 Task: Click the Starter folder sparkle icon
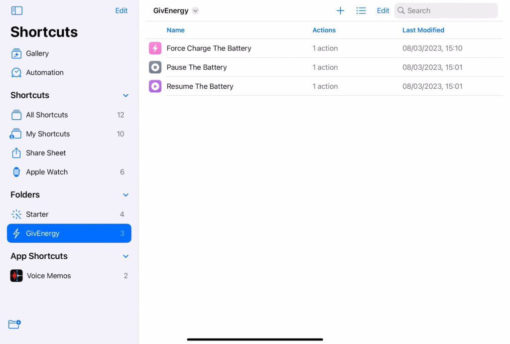(16, 214)
